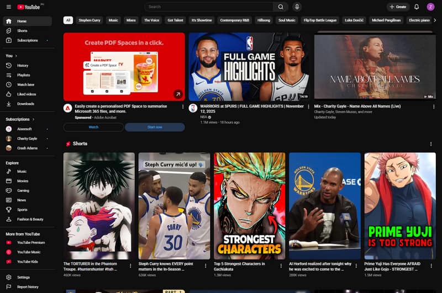Open Subscriptions in sidebar
442x293 pixels.
[28, 40]
